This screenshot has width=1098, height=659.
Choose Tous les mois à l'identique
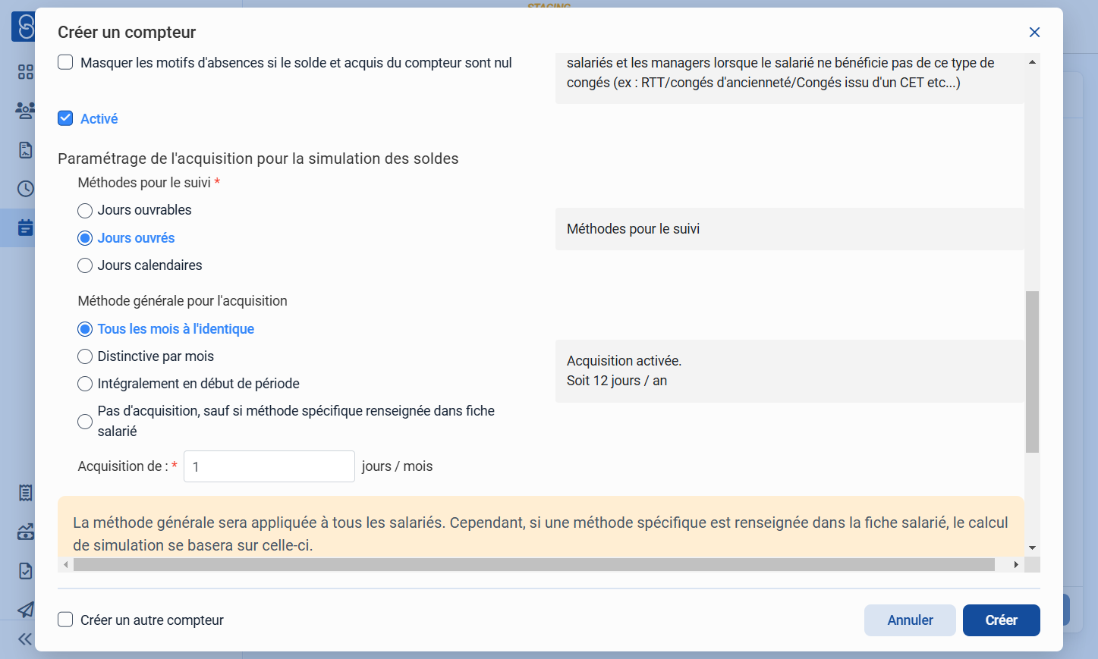coord(85,329)
